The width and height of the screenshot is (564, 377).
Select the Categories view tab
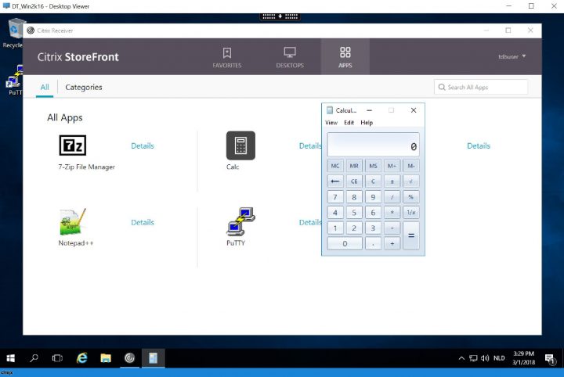pos(84,88)
